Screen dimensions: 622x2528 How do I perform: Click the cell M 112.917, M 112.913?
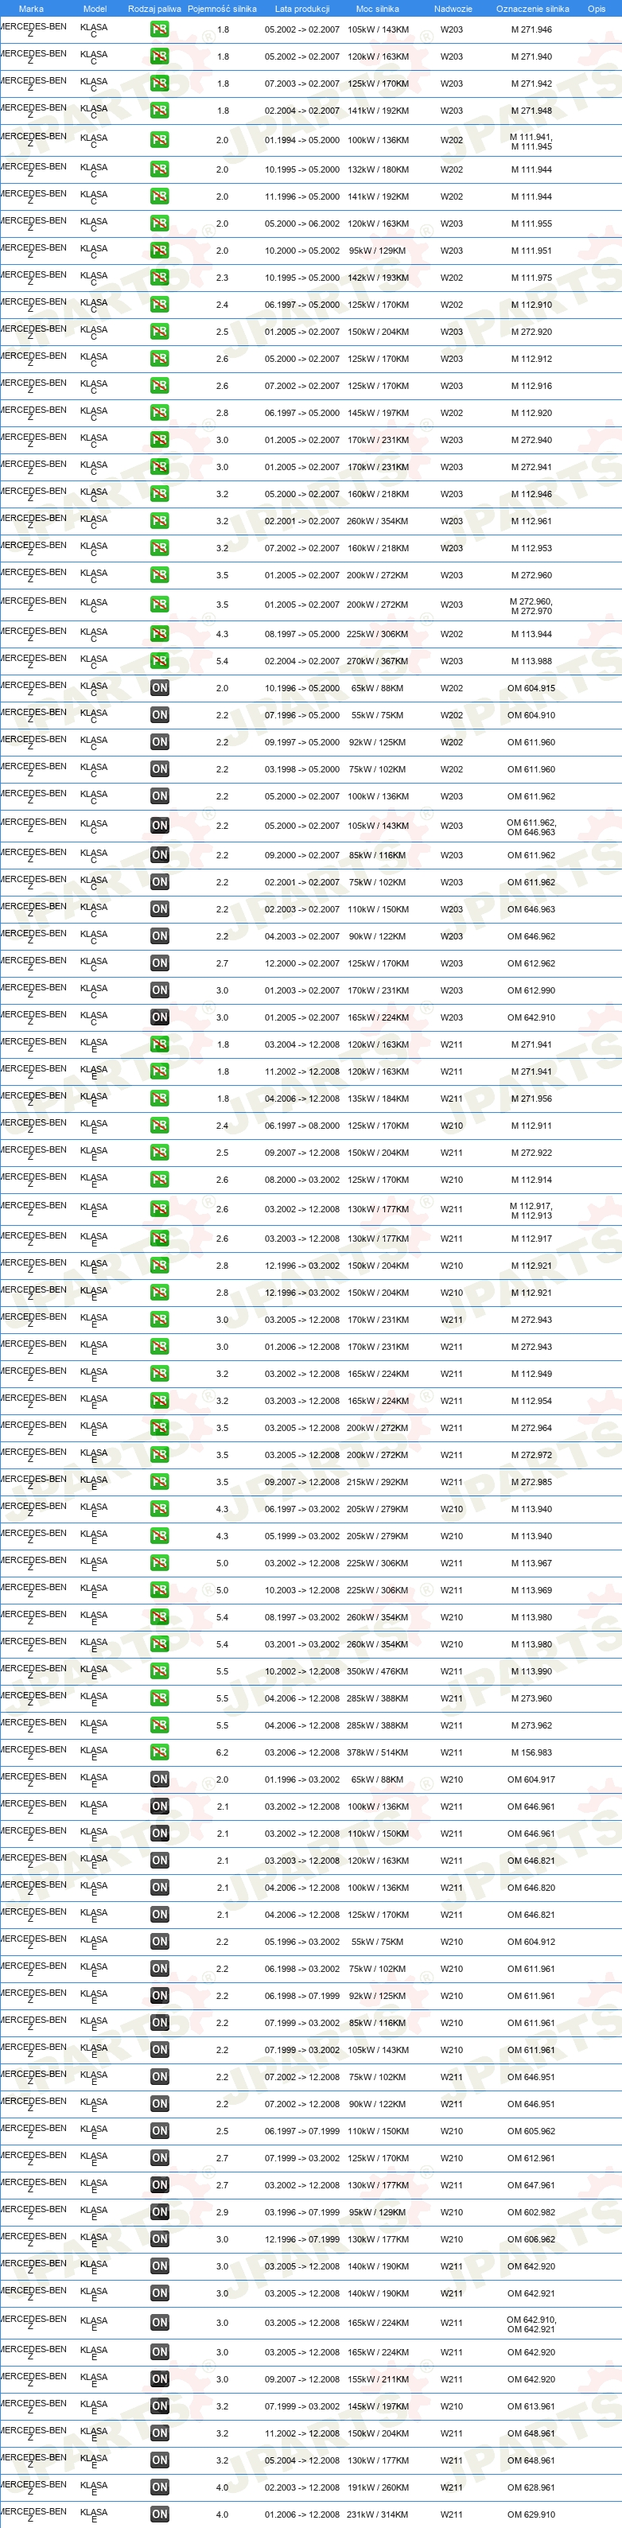click(531, 1211)
